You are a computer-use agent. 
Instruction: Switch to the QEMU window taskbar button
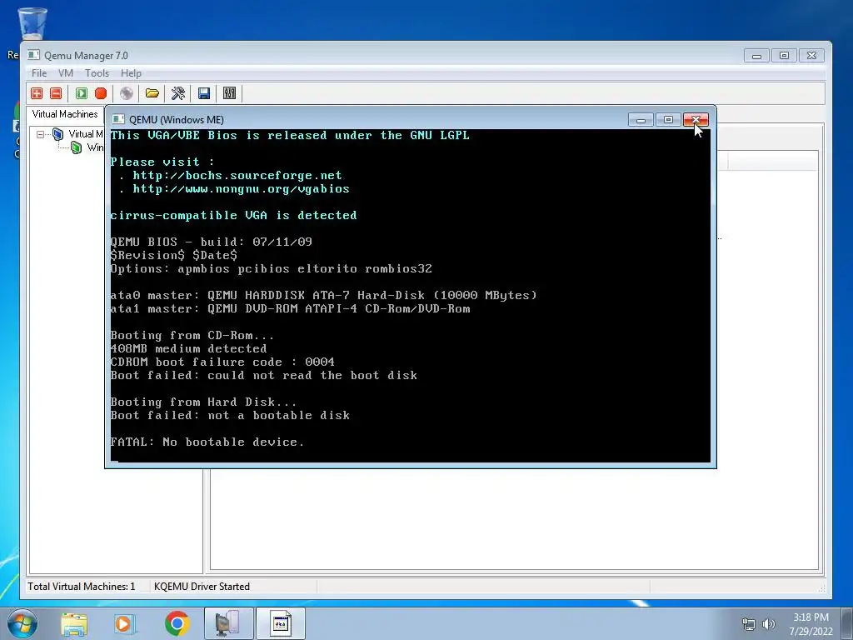(x=281, y=623)
